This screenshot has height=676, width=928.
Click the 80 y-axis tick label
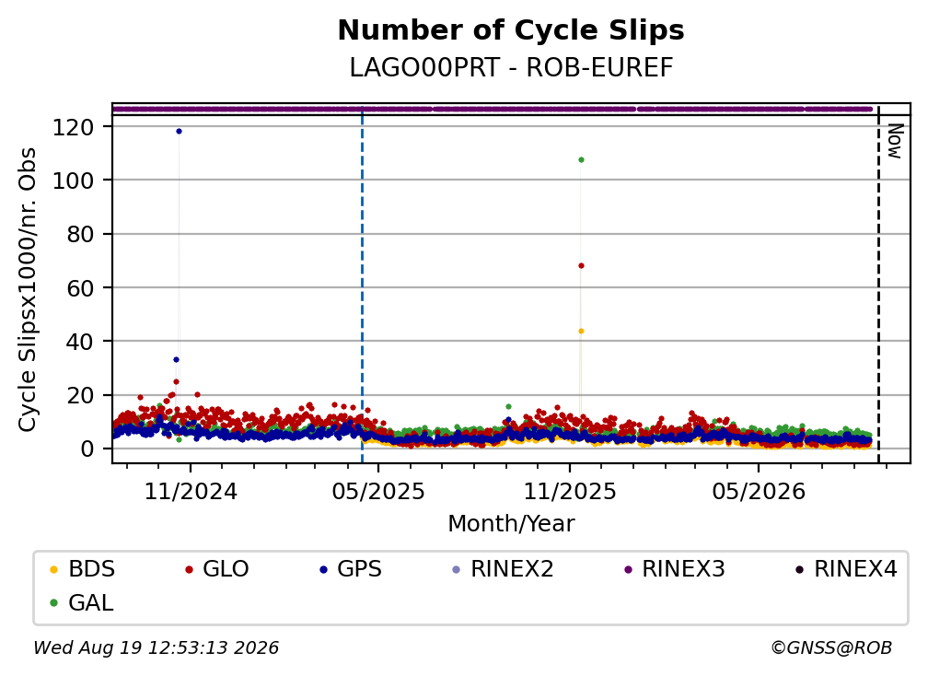click(80, 235)
